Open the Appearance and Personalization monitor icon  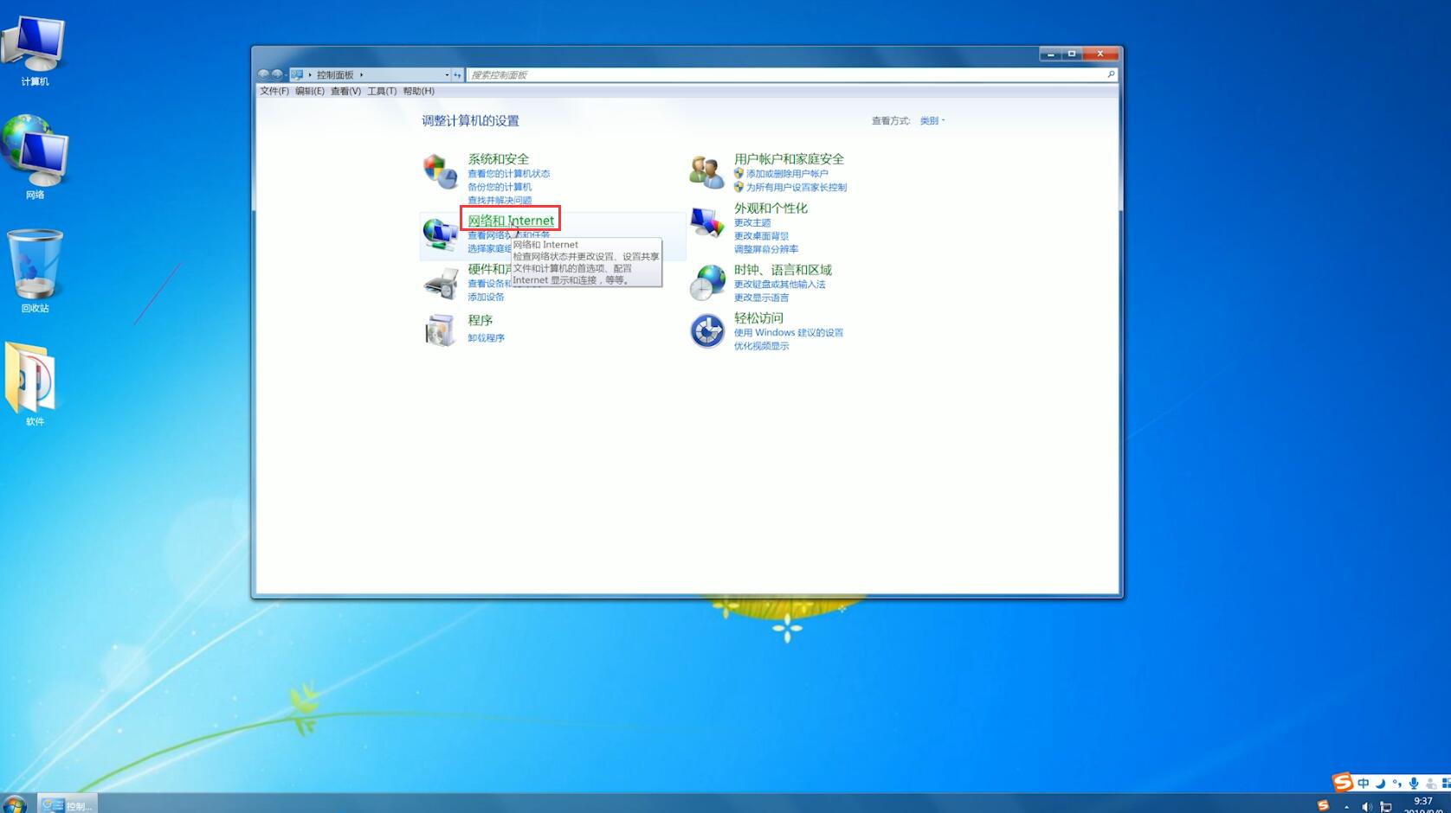tap(706, 222)
